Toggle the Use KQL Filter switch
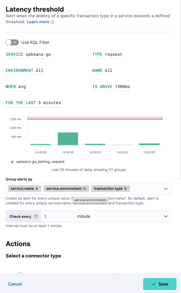 12,42
